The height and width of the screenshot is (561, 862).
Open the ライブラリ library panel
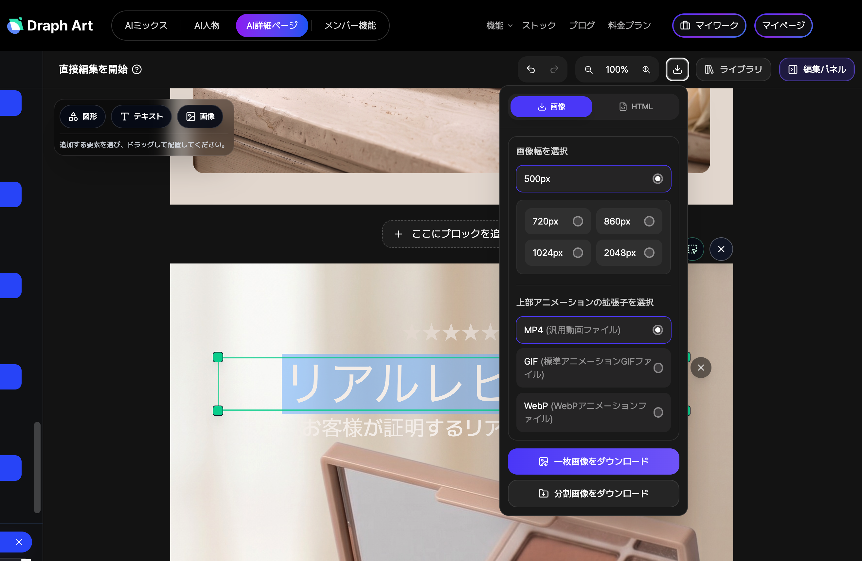pyautogui.click(x=733, y=69)
